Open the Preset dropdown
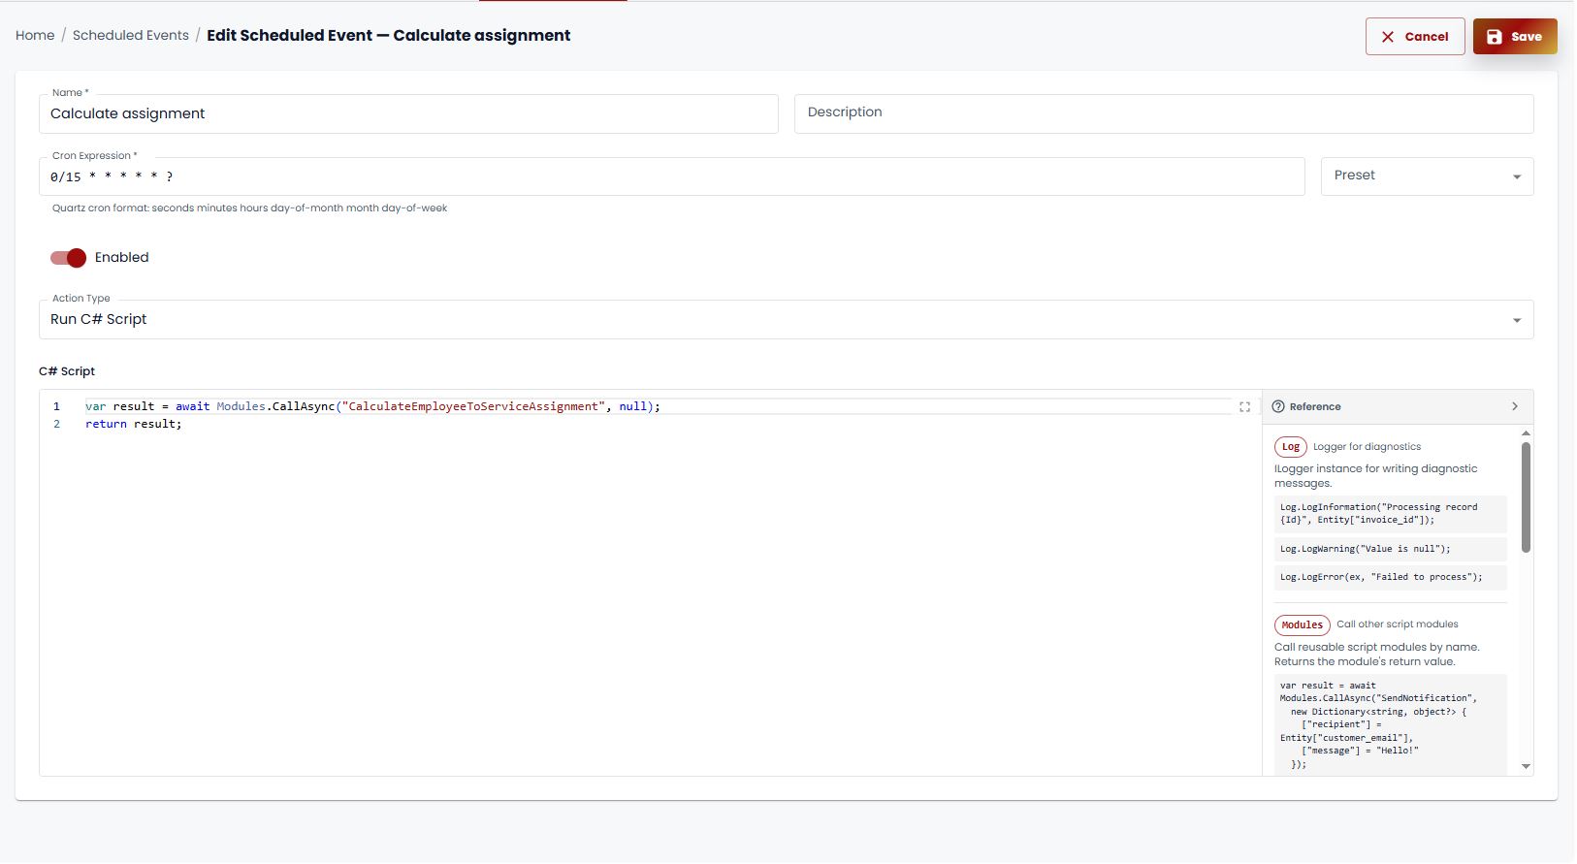The height and width of the screenshot is (864, 1577). 1427,176
